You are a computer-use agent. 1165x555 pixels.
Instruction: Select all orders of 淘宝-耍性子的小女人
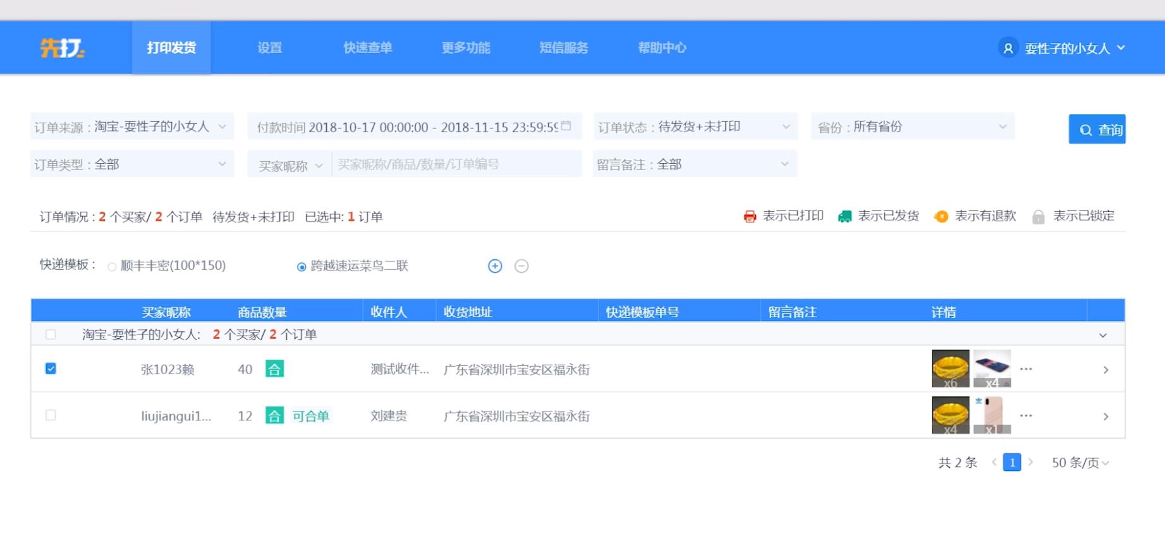[x=51, y=334]
